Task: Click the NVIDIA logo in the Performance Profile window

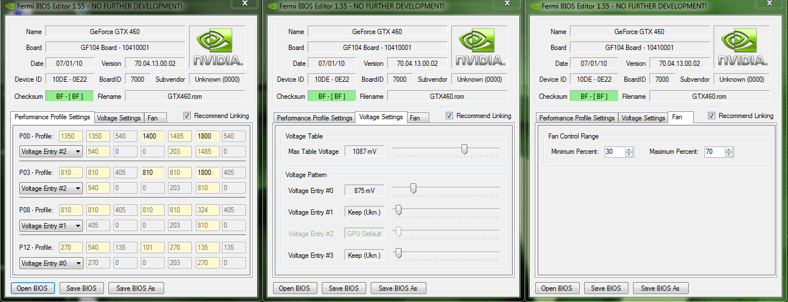Action: 218,47
